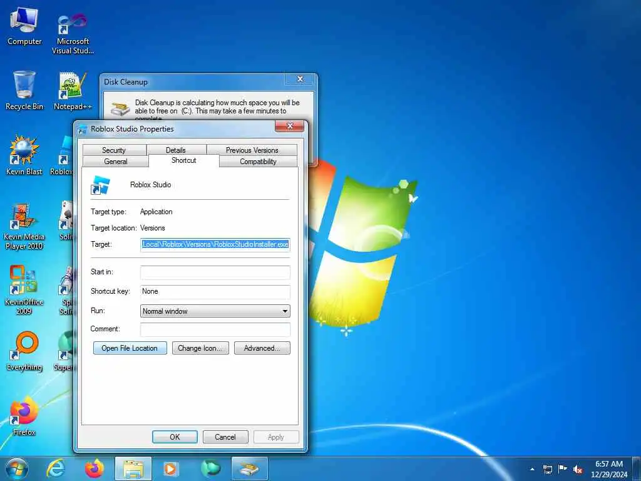Image resolution: width=641 pixels, height=481 pixels.
Task: Click the Change Icon button
Action: point(200,348)
